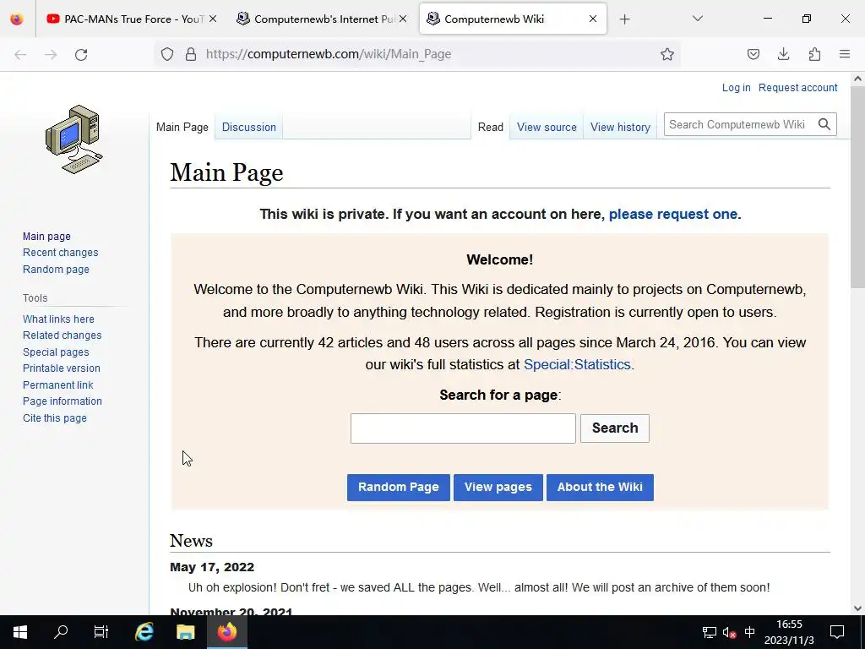This screenshot has height=649, width=865.
Task: Open Special pages sidebar link
Action: [56, 352]
